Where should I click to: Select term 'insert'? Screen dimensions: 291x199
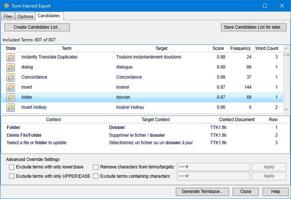pos(27,87)
